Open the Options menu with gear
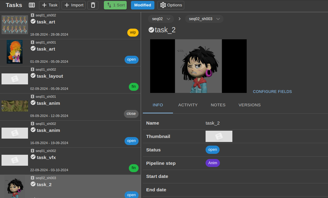The width and height of the screenshot is (328, 198). pyautogui.click(x=171, y=5)
